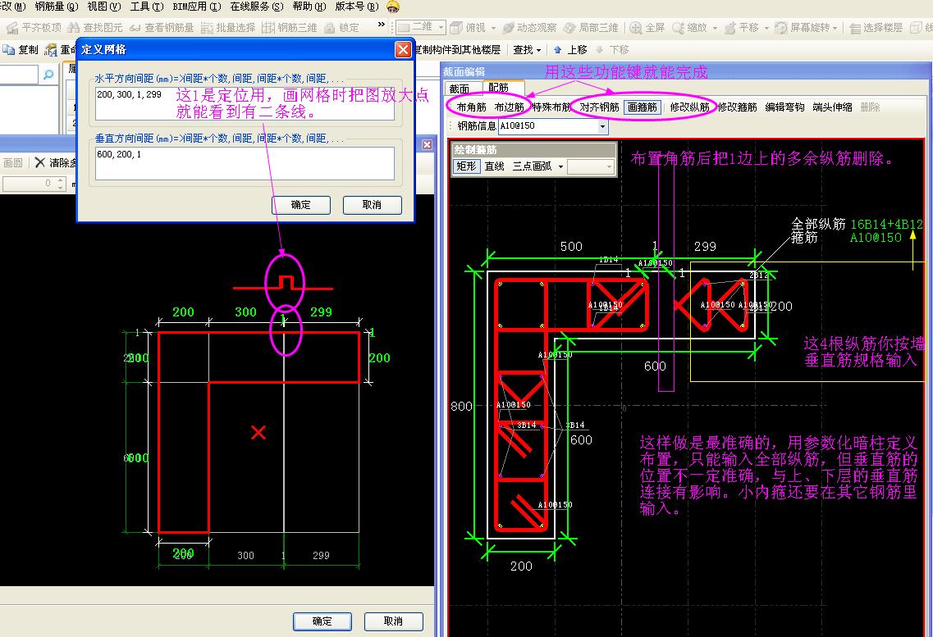The width and height of the screenshot is (933, 637).
Task: Click 取消 in 定义网格 dialog
Action: click(372, 205)
